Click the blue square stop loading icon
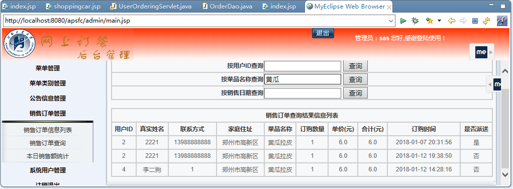The height and width of the screenshot is (189, 513). coord(475,21)
